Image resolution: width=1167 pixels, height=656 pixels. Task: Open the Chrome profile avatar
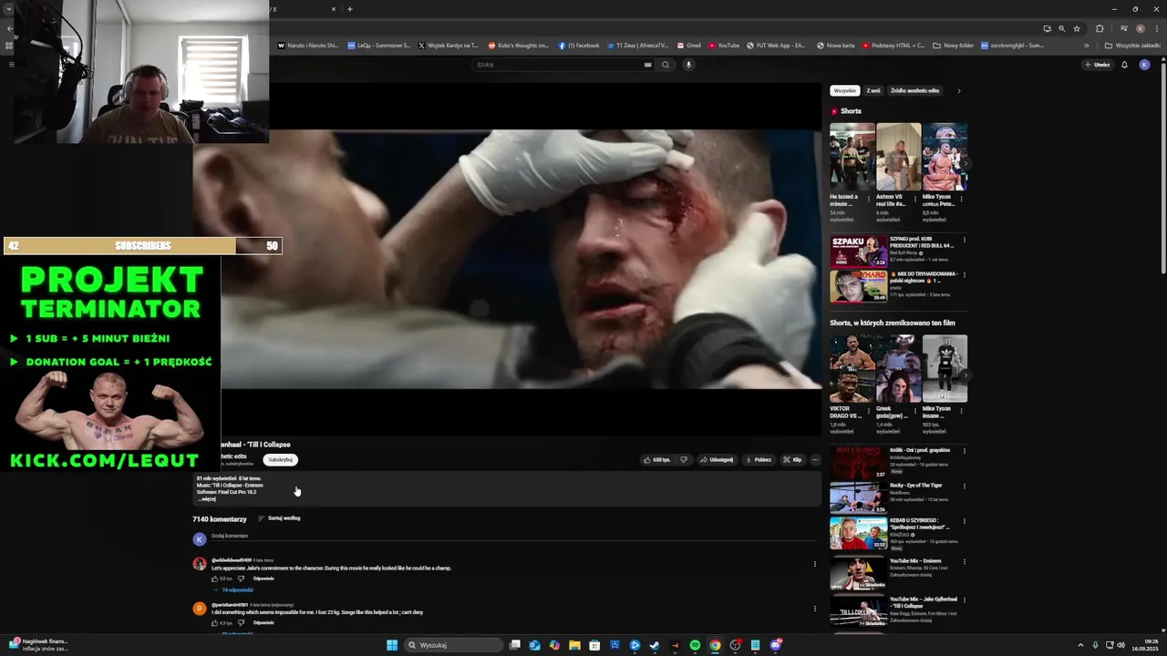click(x=1140, y=28)
